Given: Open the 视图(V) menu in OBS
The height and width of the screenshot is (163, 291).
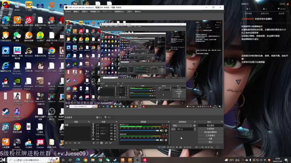Looking at the screenshot, I should (84, 12).
